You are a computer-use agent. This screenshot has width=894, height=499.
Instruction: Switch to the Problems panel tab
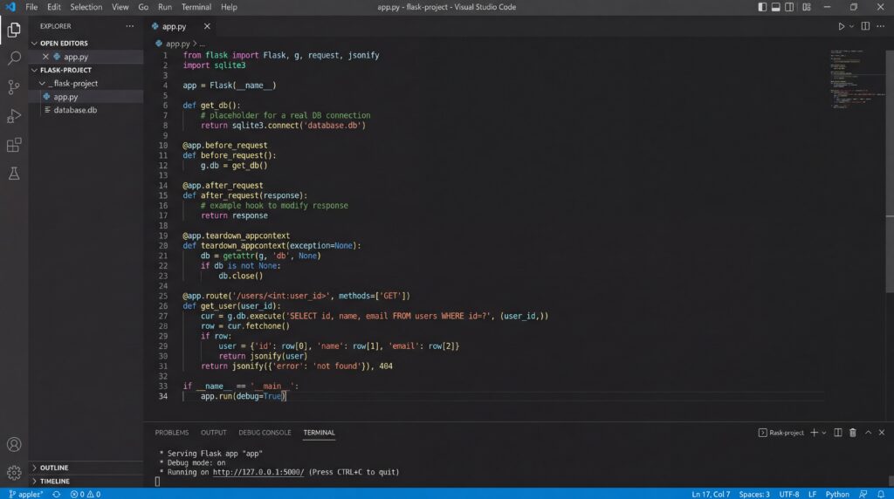point(172,433)
